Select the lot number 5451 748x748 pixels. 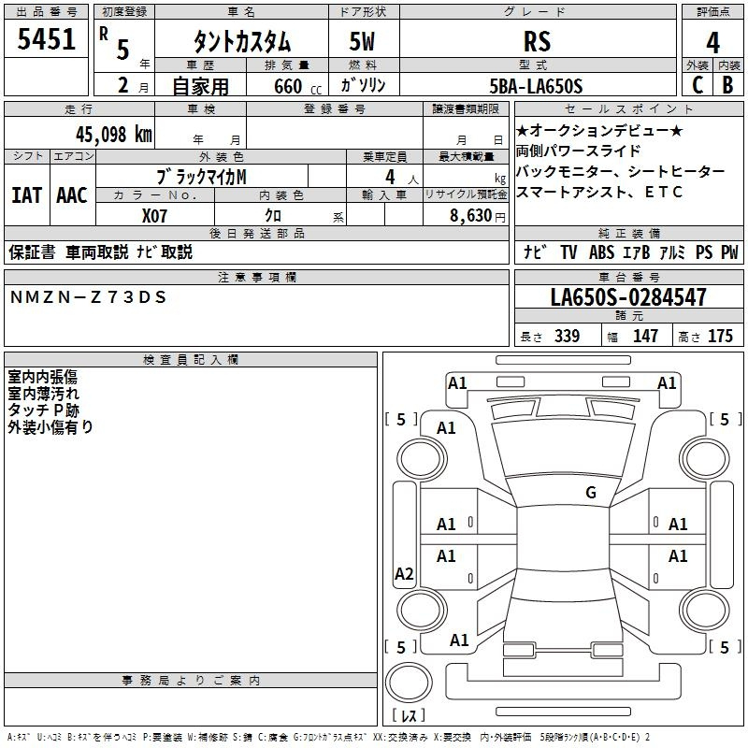[x=47, y=42]
